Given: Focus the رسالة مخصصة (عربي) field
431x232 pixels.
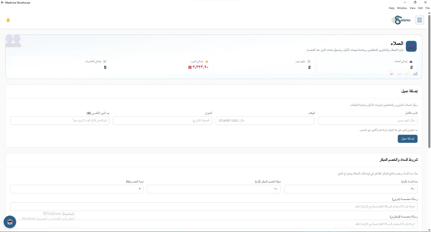Looking at the screenshot, I should pos(214,207).
